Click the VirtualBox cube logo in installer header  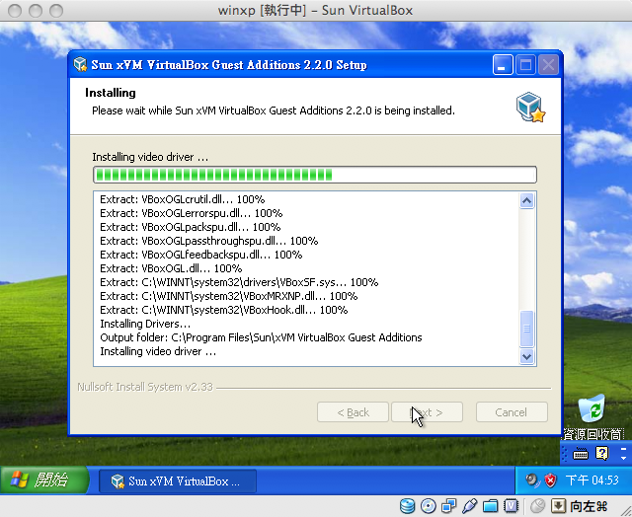tap(530, 108)
